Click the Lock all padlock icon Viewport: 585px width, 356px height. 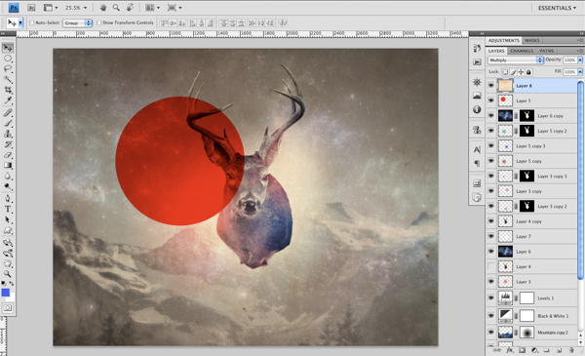528,72
